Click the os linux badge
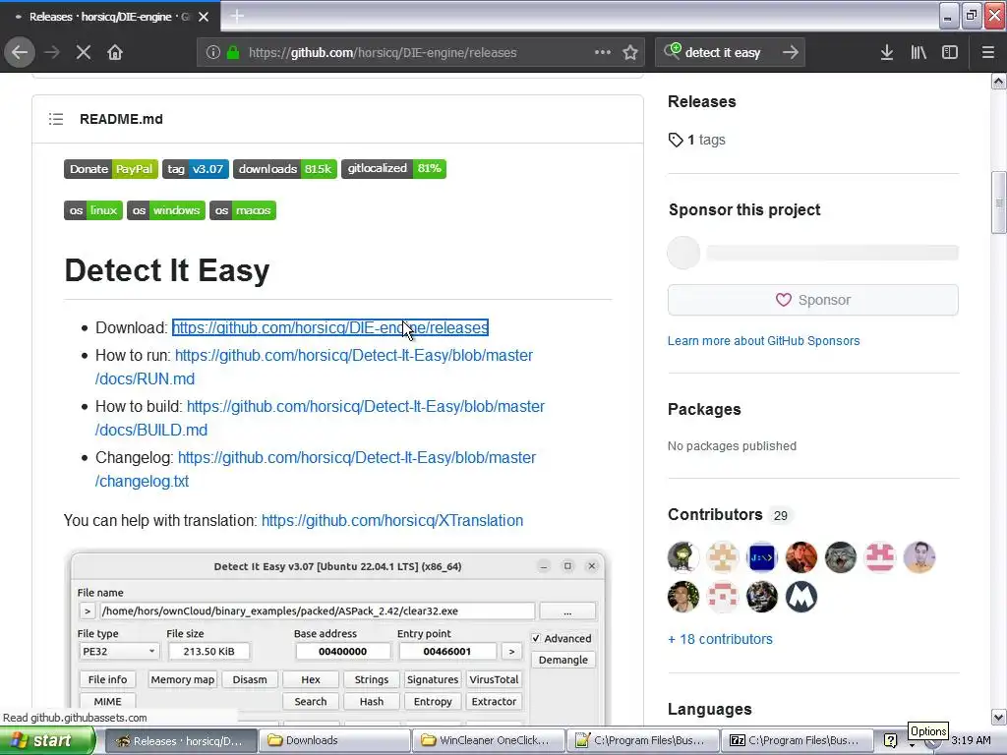Image resolution: width=1007 pixels, height=755 pixels. (93, 210)
